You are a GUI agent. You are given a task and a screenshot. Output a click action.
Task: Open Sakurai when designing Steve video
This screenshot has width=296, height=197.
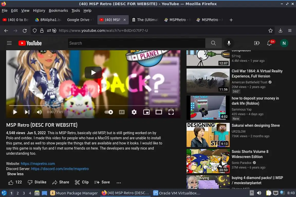click(256, 125)
